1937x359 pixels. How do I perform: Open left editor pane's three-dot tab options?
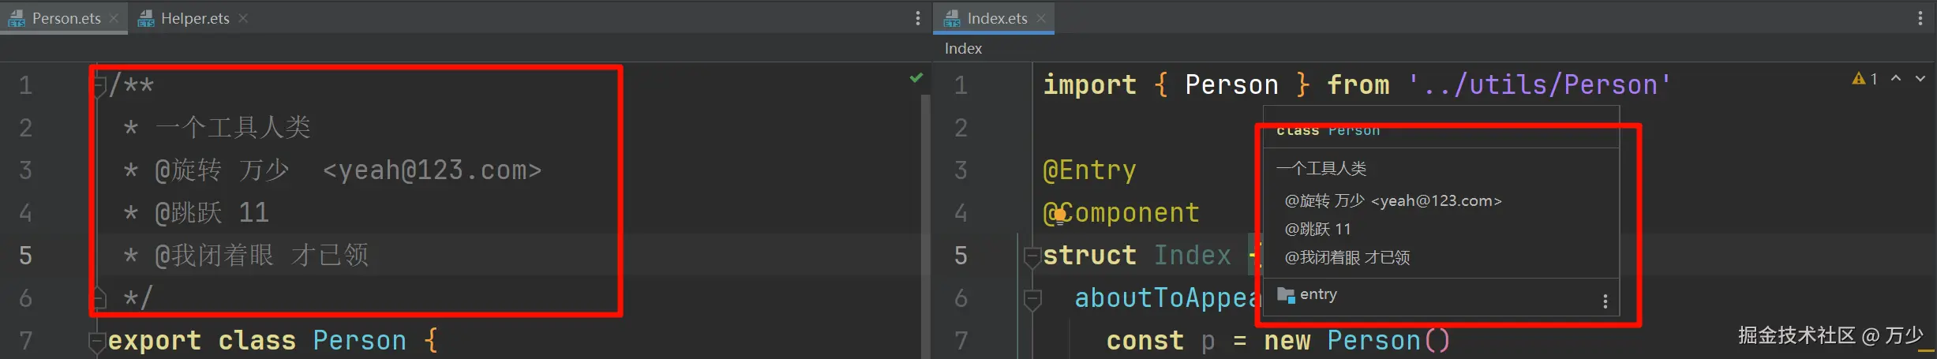tap(917, 18)
